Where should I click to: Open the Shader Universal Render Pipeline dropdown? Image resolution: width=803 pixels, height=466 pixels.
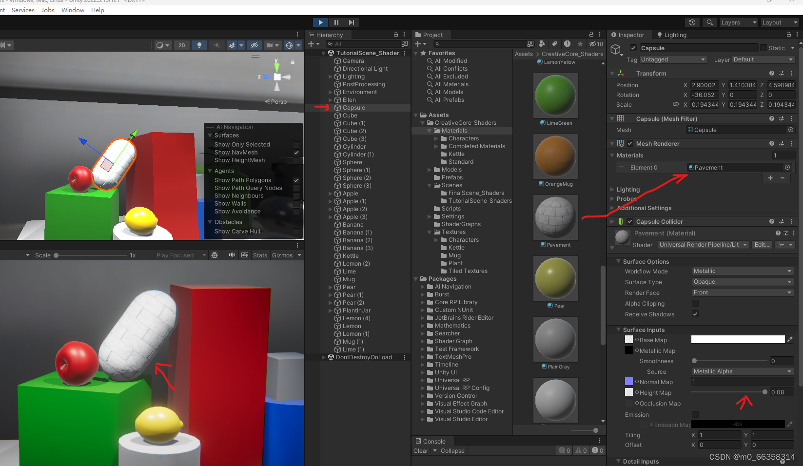(703, 245)
